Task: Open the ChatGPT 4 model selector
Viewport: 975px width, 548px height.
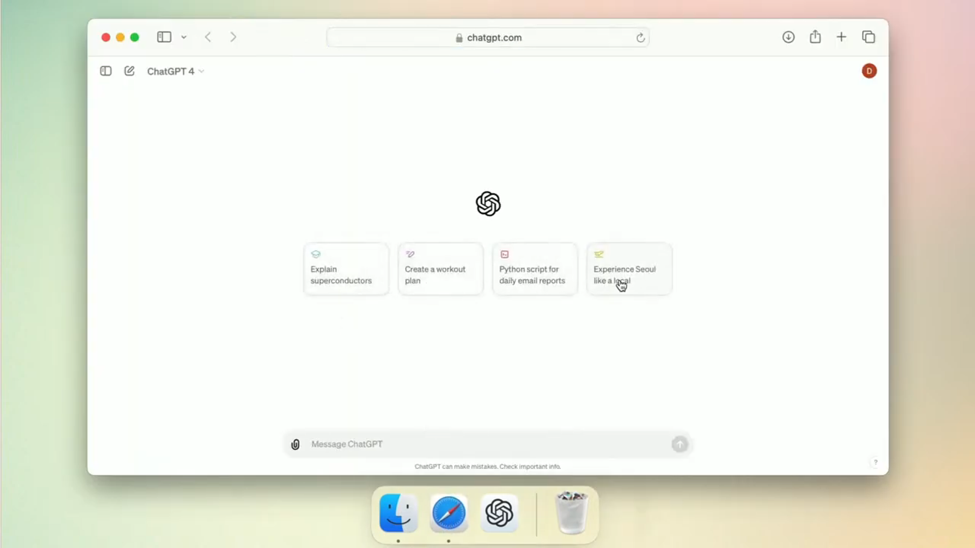Action: pyautogui.click(x=175, y=72)
